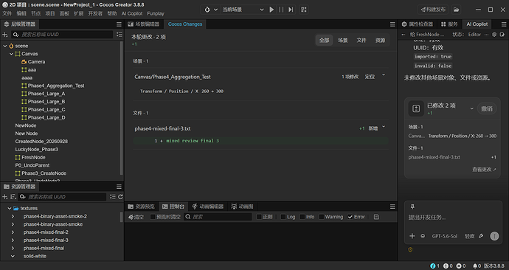The image size is (509, 270).
Task: Click the 构建发布 build button
Action: click(433, 10)
